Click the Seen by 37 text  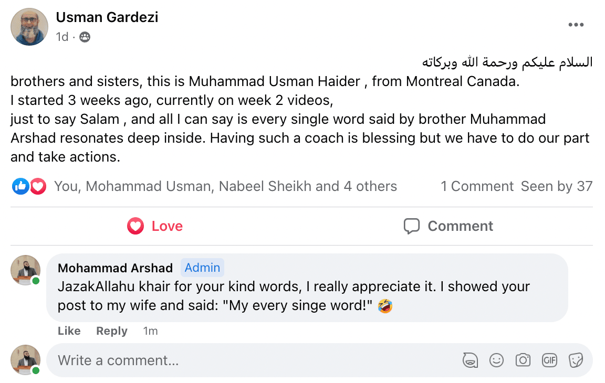click(x=557, y=186)
